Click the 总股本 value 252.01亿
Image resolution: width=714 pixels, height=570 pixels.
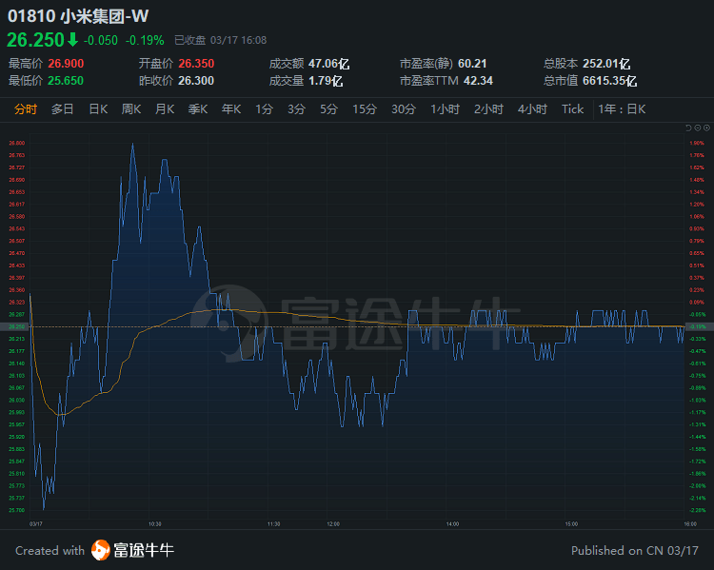[x=606, y=64]
